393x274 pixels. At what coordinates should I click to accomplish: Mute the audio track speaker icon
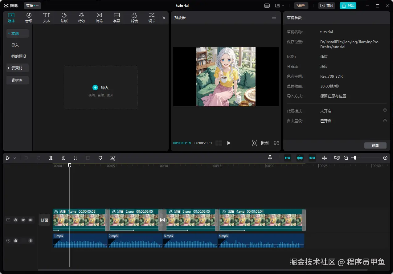31,240
